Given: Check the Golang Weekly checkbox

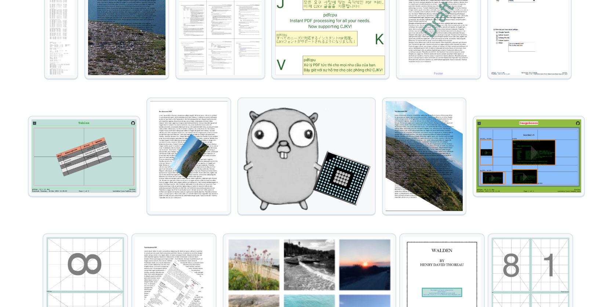Looking at the screenshot, I should 497,38.
